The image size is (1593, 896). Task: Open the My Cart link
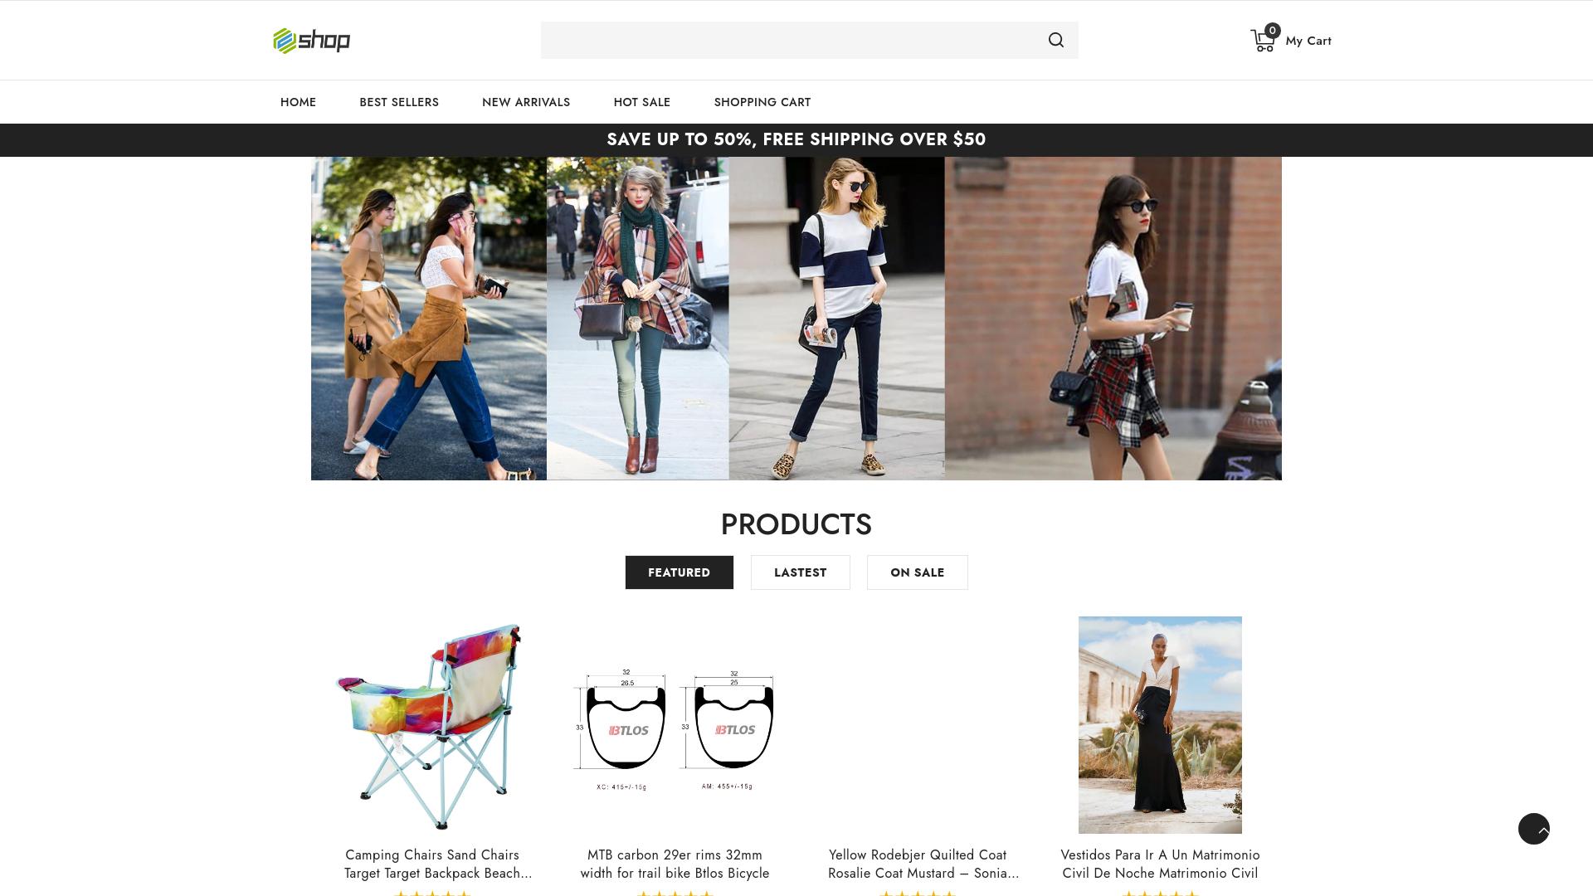tap(1308, 41)
